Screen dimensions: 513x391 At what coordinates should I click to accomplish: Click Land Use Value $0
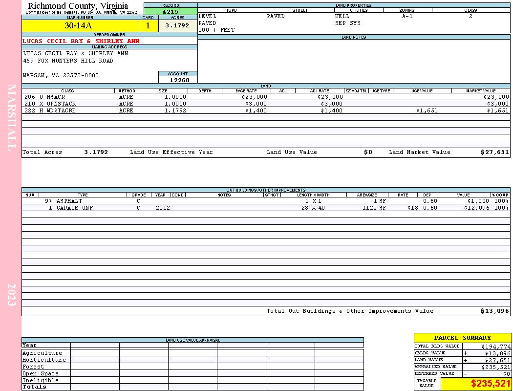[368, 152]
